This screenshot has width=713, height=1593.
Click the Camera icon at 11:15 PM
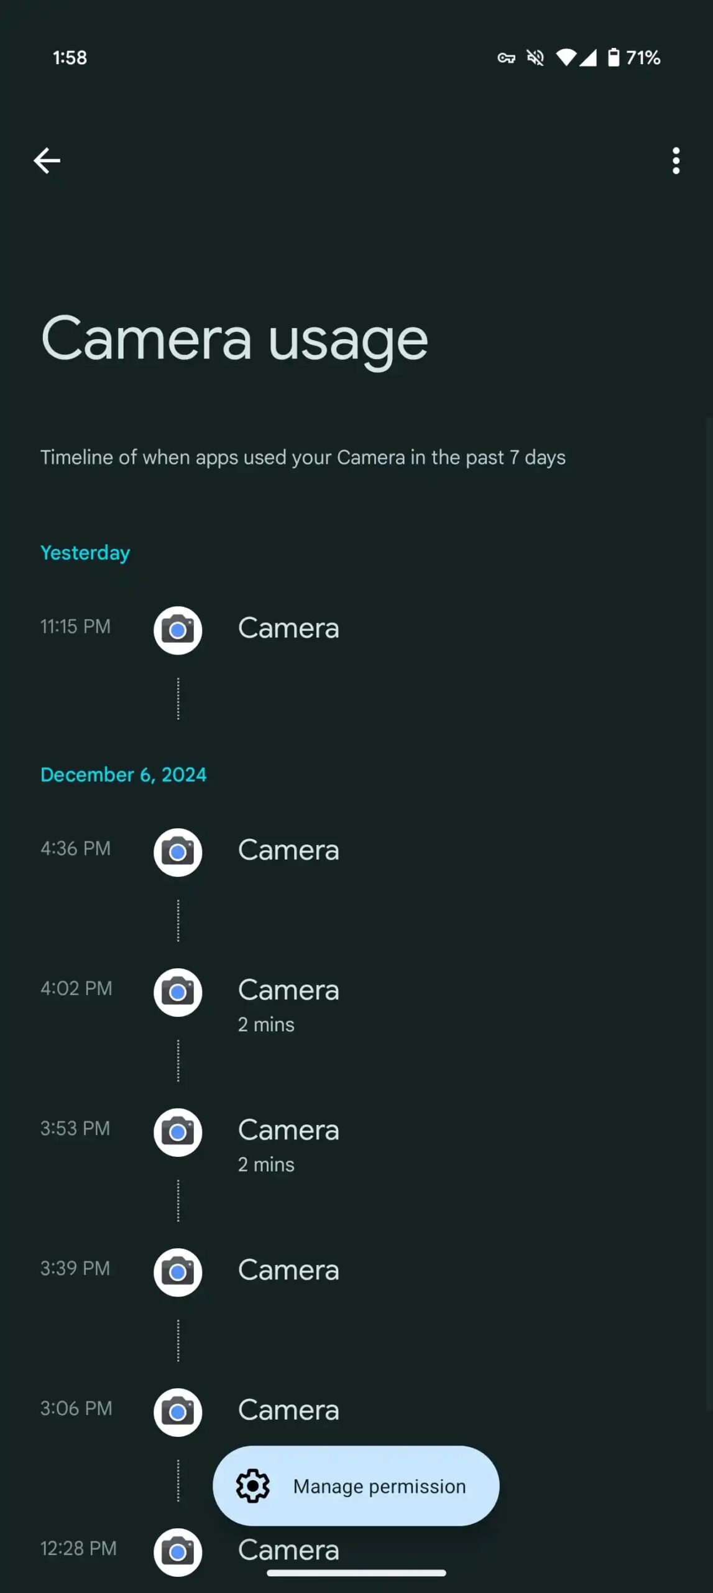178,630
